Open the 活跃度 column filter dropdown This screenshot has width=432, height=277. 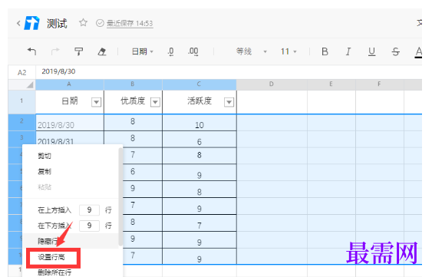(229, 103)
